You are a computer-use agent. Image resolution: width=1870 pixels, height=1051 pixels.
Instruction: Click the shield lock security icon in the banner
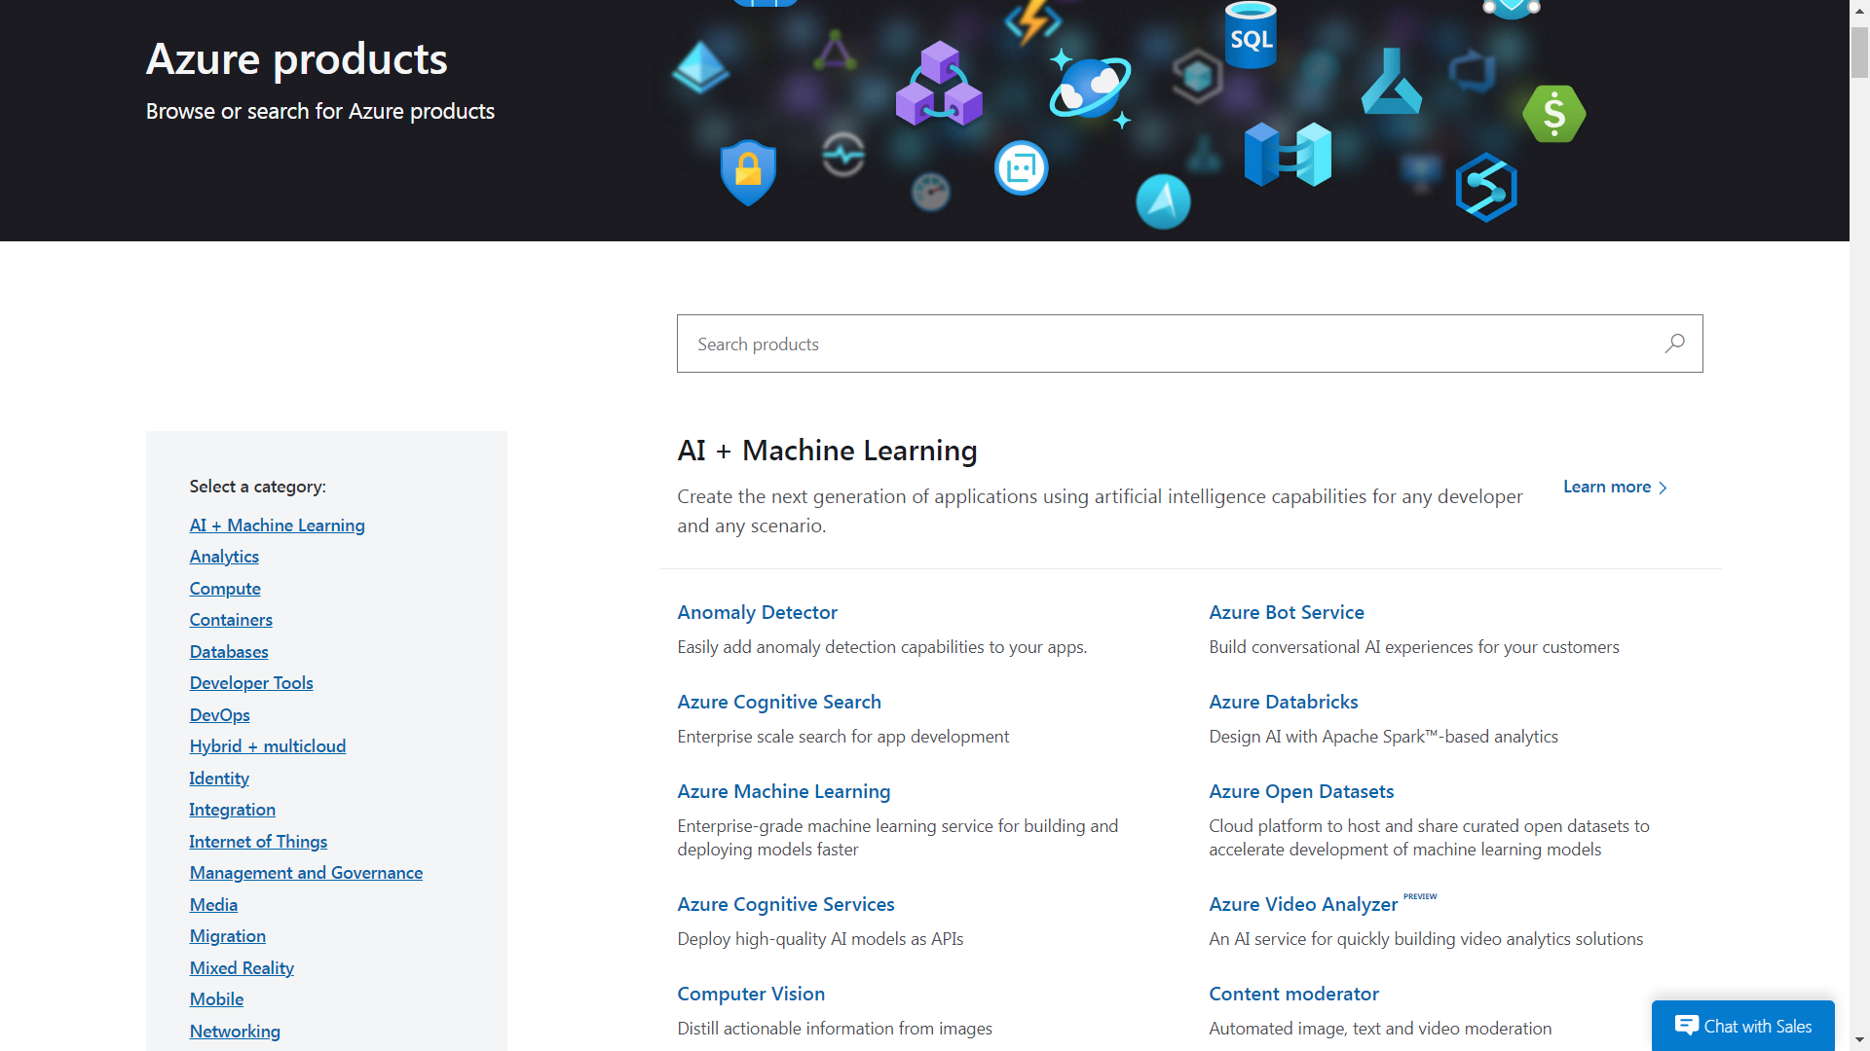click(747, 172)
